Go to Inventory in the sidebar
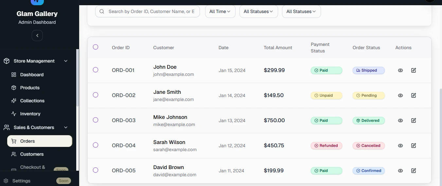Screen dimensions: 442x186 coord(30,114)
